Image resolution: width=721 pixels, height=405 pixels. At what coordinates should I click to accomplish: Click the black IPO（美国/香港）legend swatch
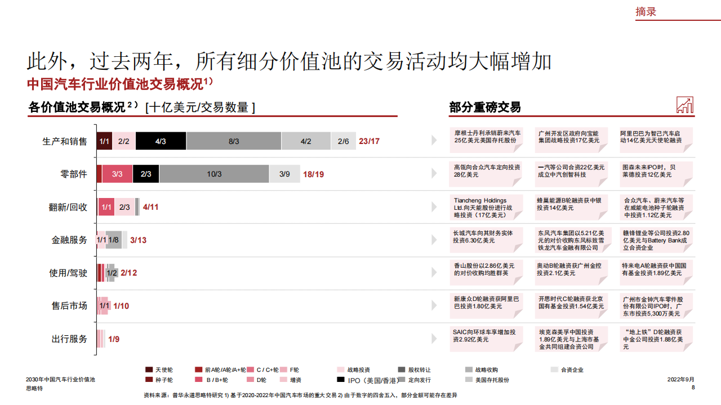tap(341, 380)
